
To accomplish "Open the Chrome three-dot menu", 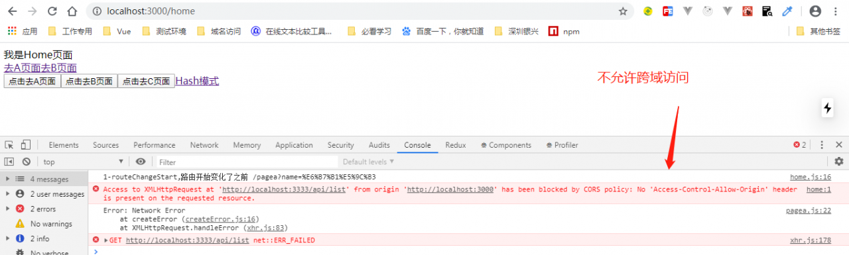I will [x=836, y=11].
